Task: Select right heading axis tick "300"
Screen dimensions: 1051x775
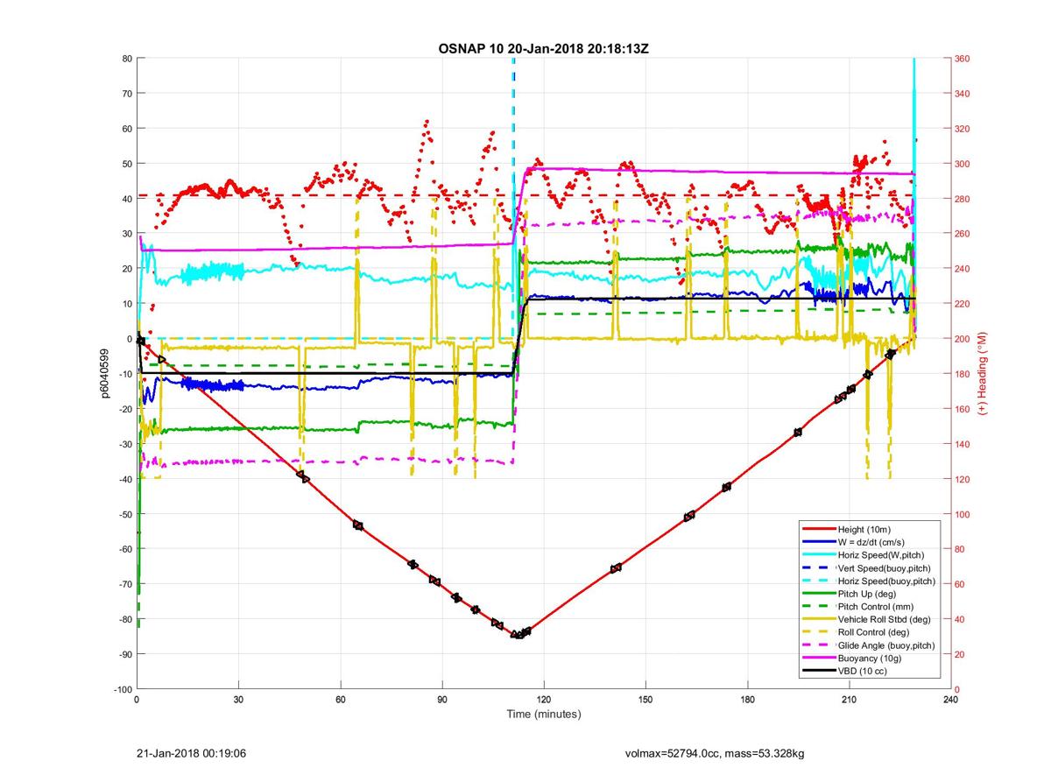Action: coord(963,164)
